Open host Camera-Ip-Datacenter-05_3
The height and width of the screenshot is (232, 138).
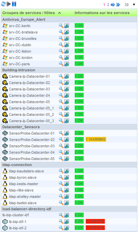31,121
